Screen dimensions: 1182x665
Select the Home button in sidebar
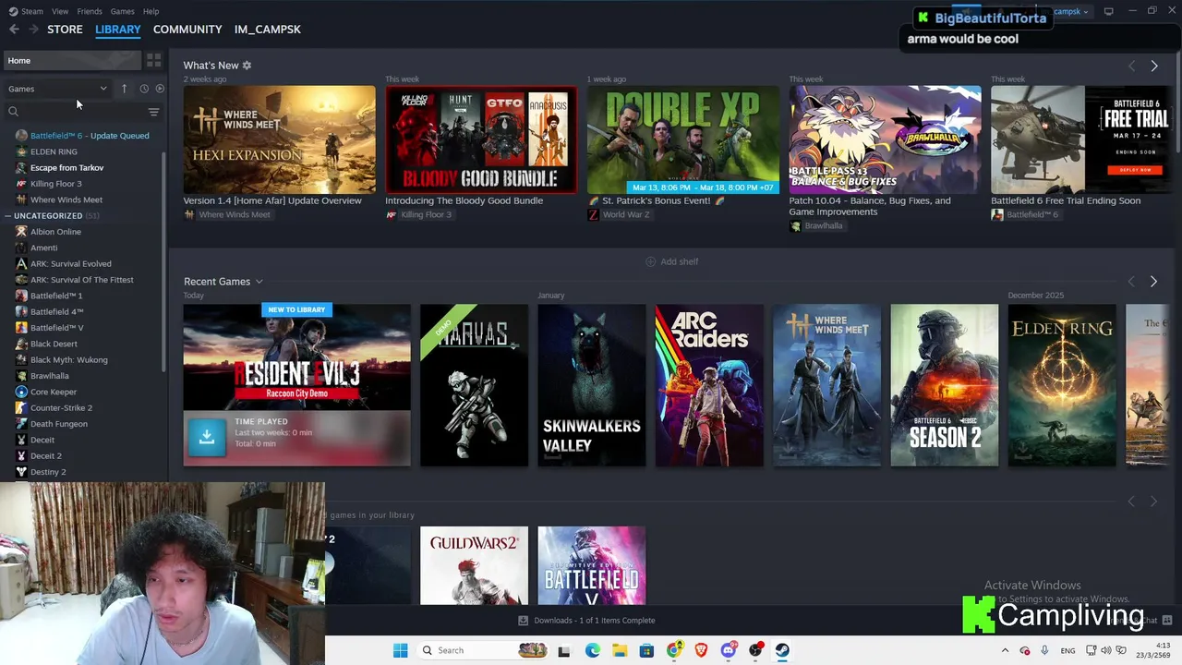click(x=72, y=61)
